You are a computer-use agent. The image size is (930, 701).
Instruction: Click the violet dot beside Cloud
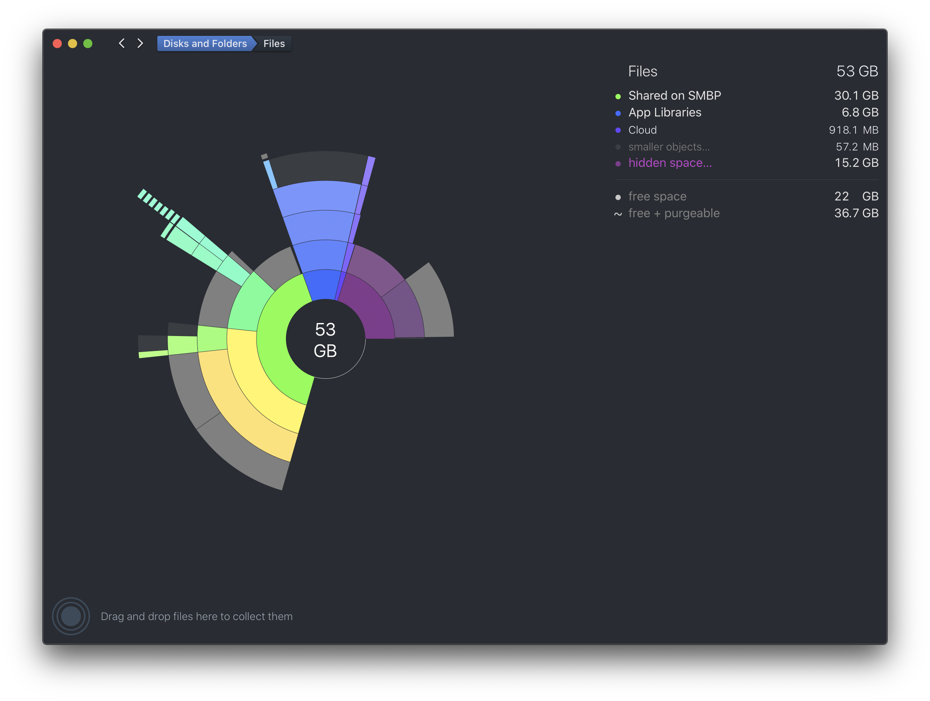click(618, 130)
